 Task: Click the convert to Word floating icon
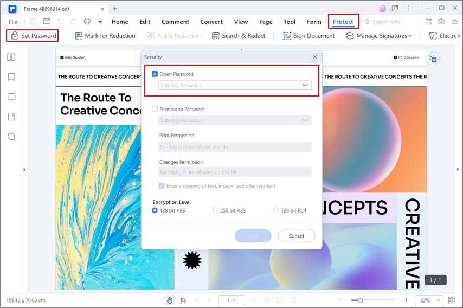pyautogui.click(x=433, y=59)
